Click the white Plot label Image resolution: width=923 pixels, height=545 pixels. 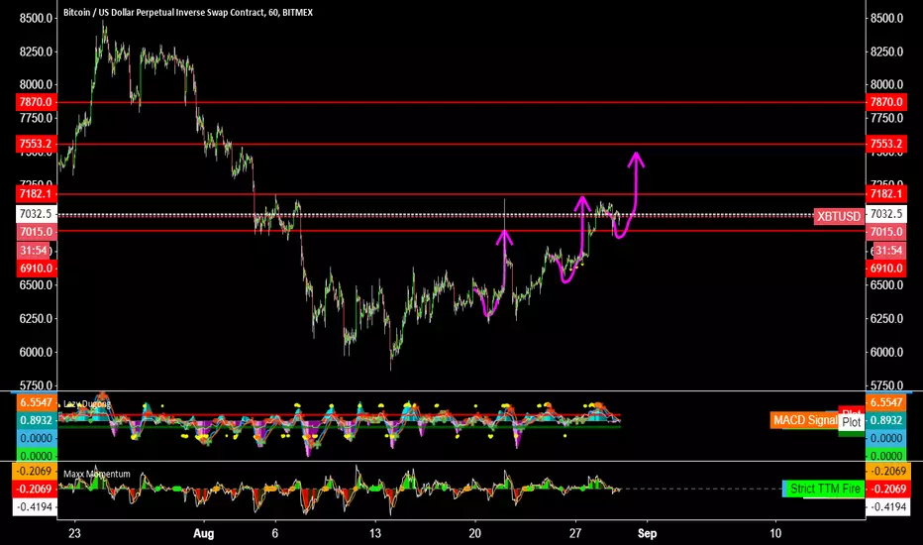pyautogui.click(x=851, y=422)
